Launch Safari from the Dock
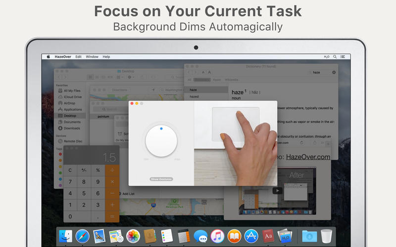This screenshot has height=247, width=396. (82, 237)
